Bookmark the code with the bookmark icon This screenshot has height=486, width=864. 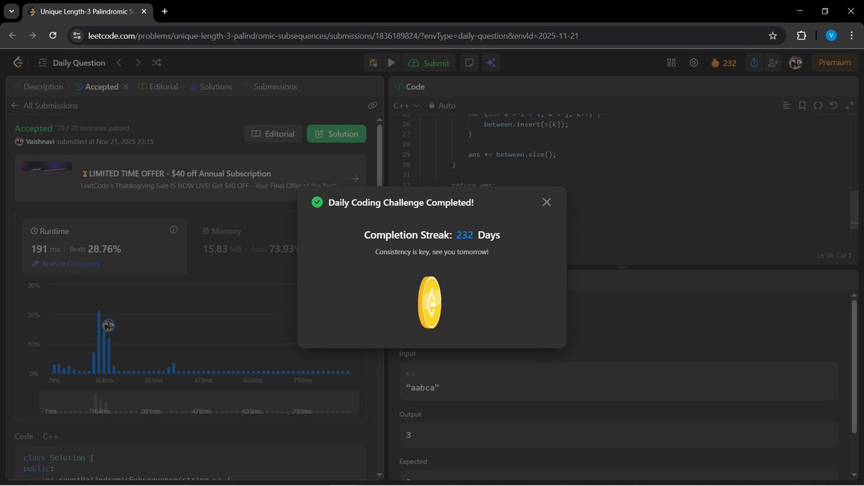[802, 105]
